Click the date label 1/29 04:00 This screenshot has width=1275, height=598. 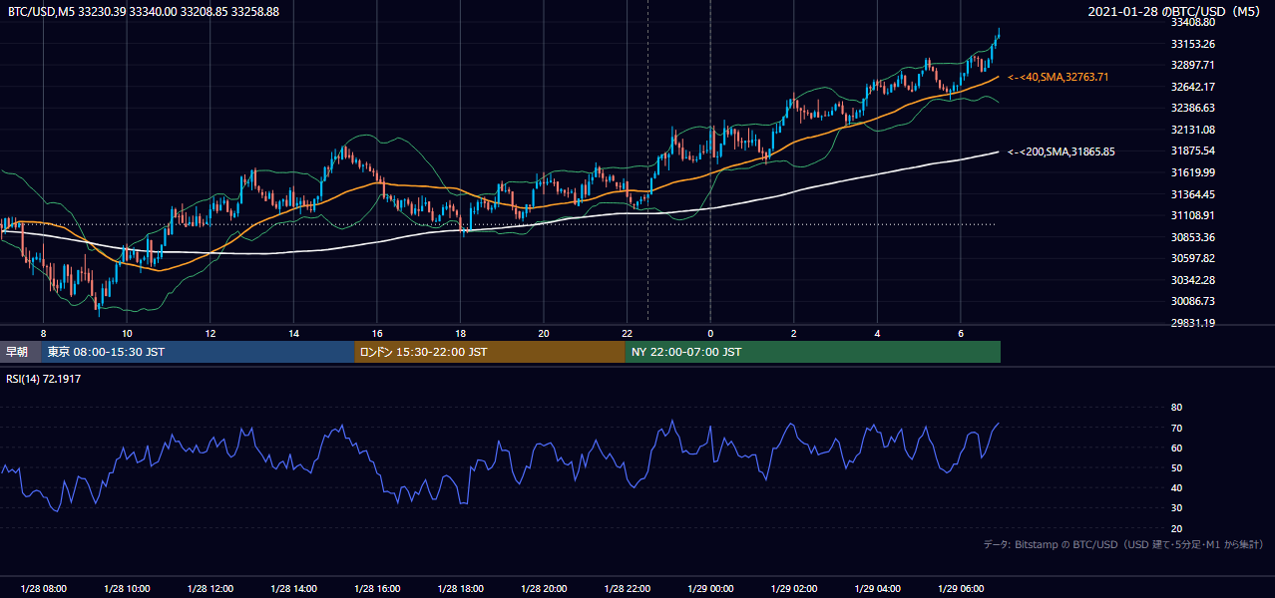tap(877, 589)
